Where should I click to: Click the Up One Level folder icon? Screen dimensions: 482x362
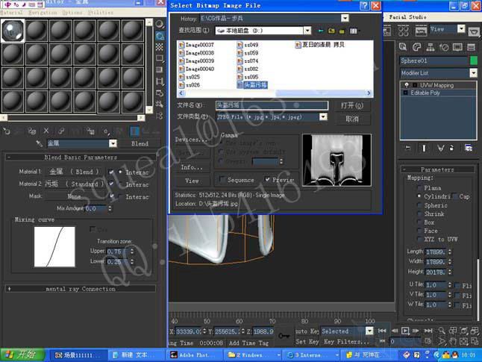[x=331, y=31]
